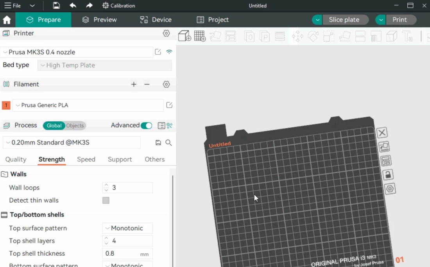Click the Slice plate button

click(344, 20)
